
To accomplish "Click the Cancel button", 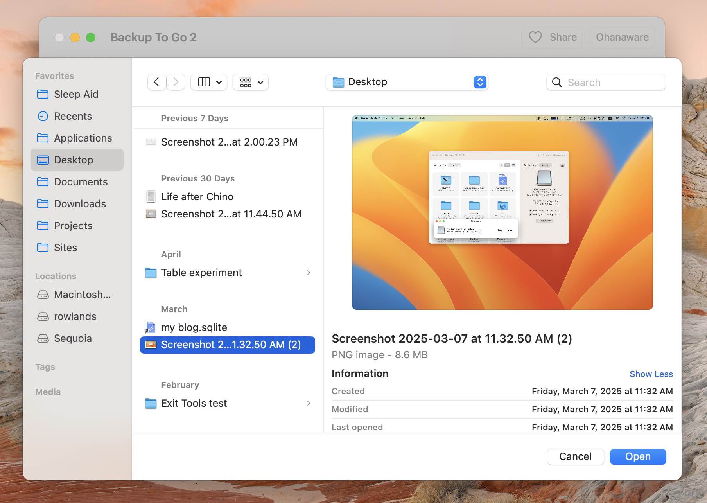I will 575,457.
